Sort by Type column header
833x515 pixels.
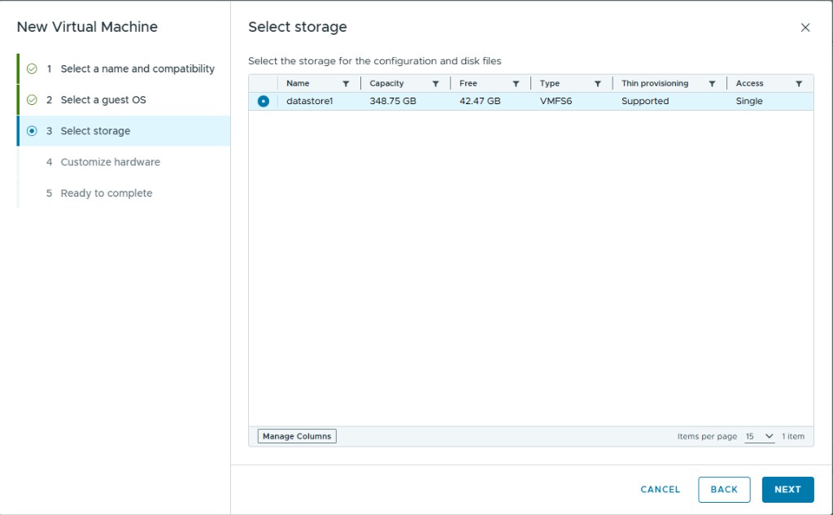point(549,84)
